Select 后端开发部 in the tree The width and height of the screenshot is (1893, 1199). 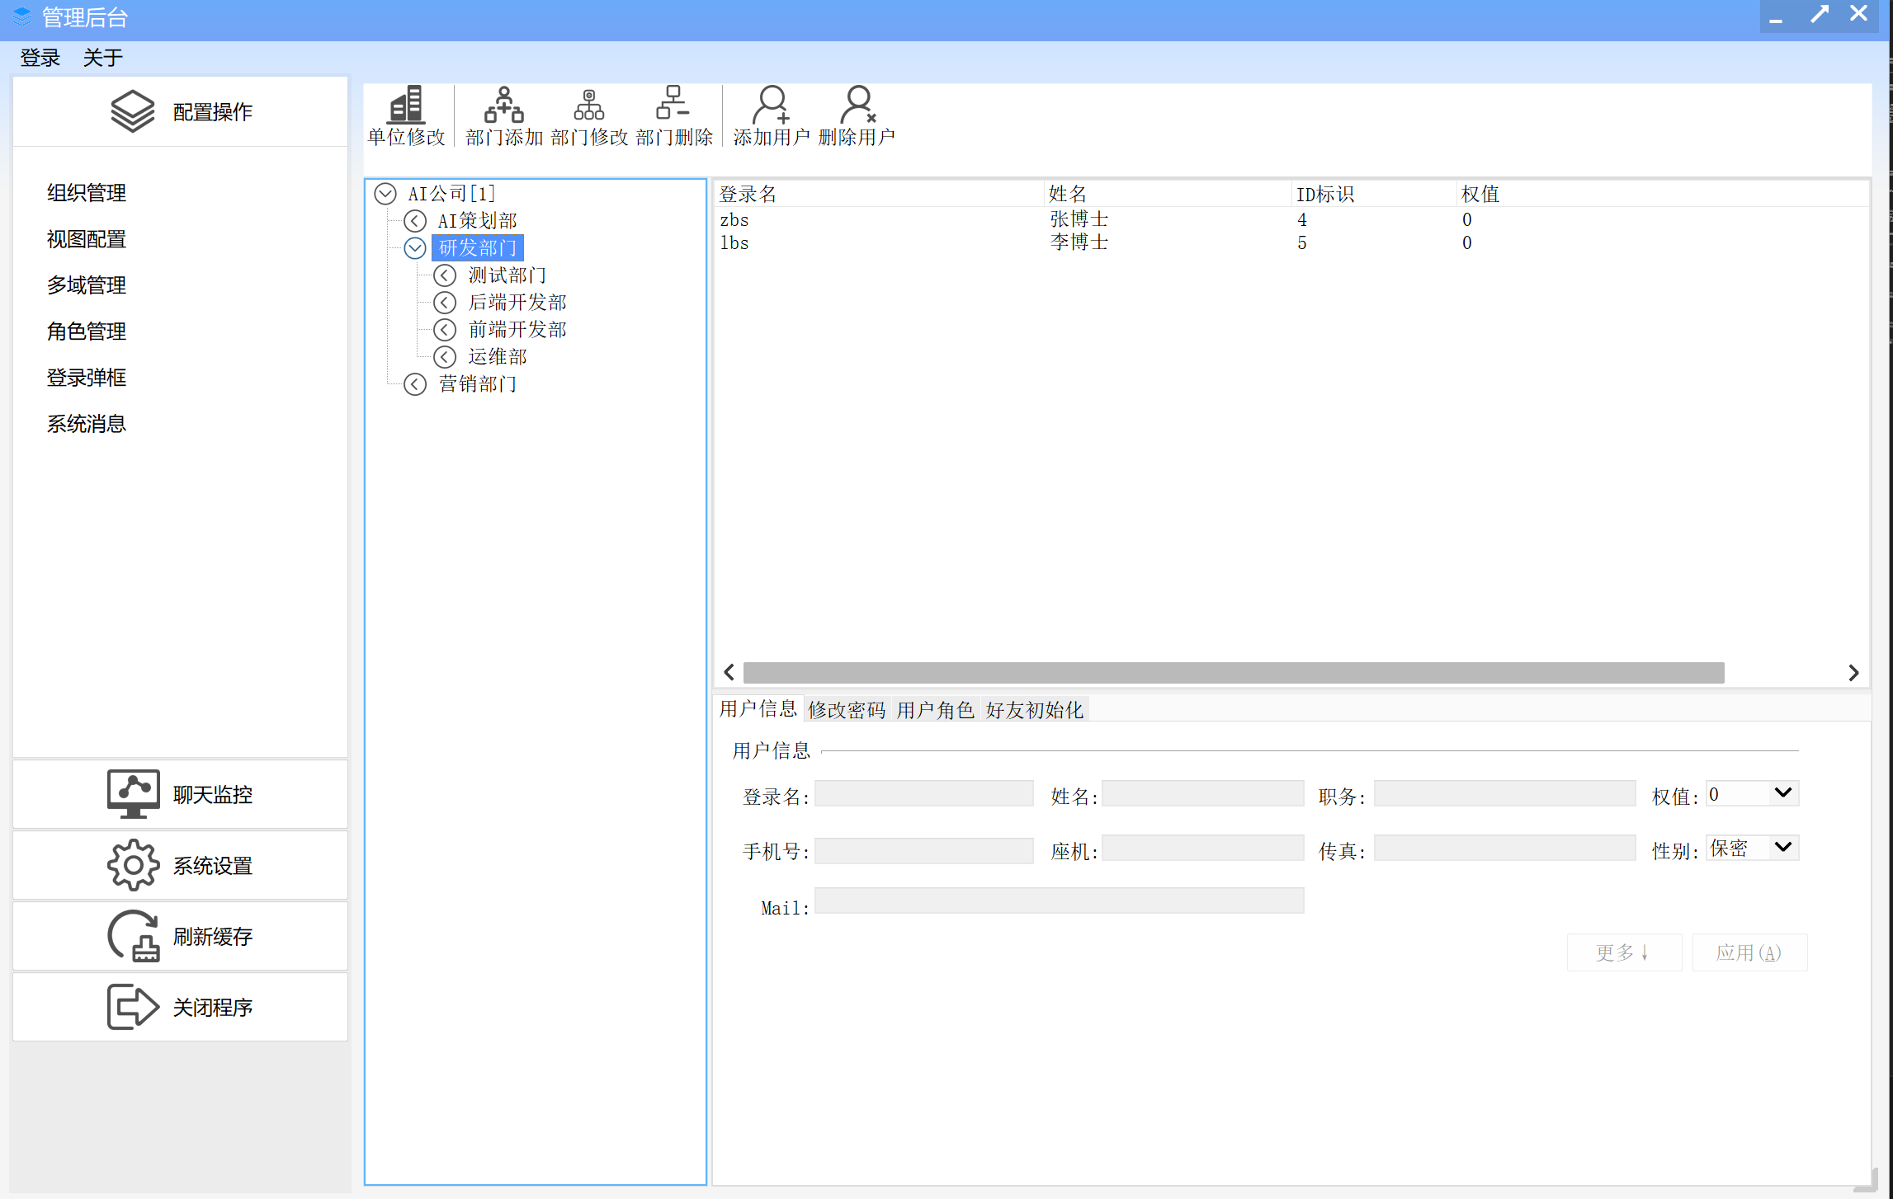(x=517, y=303)
